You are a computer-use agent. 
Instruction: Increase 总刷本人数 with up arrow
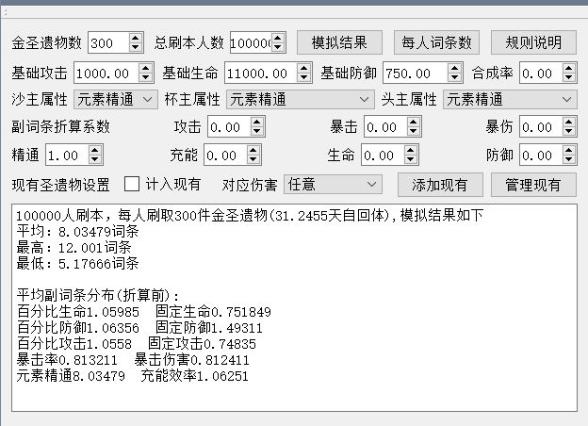[277, 38]
